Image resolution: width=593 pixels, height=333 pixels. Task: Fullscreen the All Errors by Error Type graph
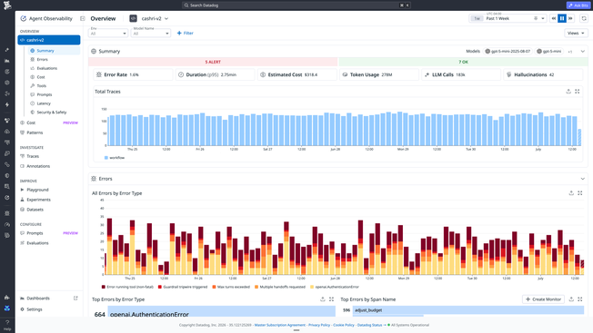click(x=579, y=193)
